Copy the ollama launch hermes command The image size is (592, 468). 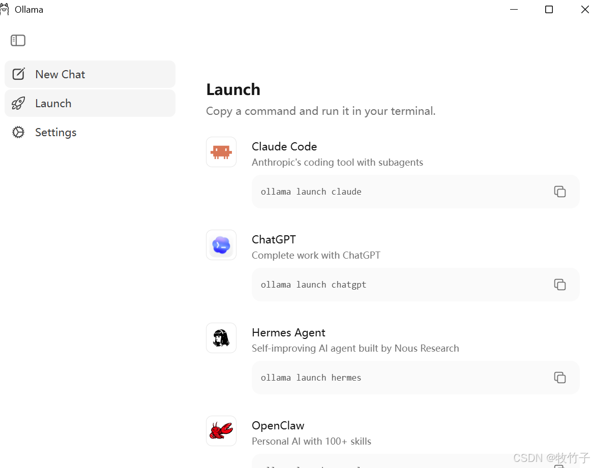point(559,378)
